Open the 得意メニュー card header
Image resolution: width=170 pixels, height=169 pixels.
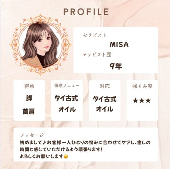tap(67, 86)
